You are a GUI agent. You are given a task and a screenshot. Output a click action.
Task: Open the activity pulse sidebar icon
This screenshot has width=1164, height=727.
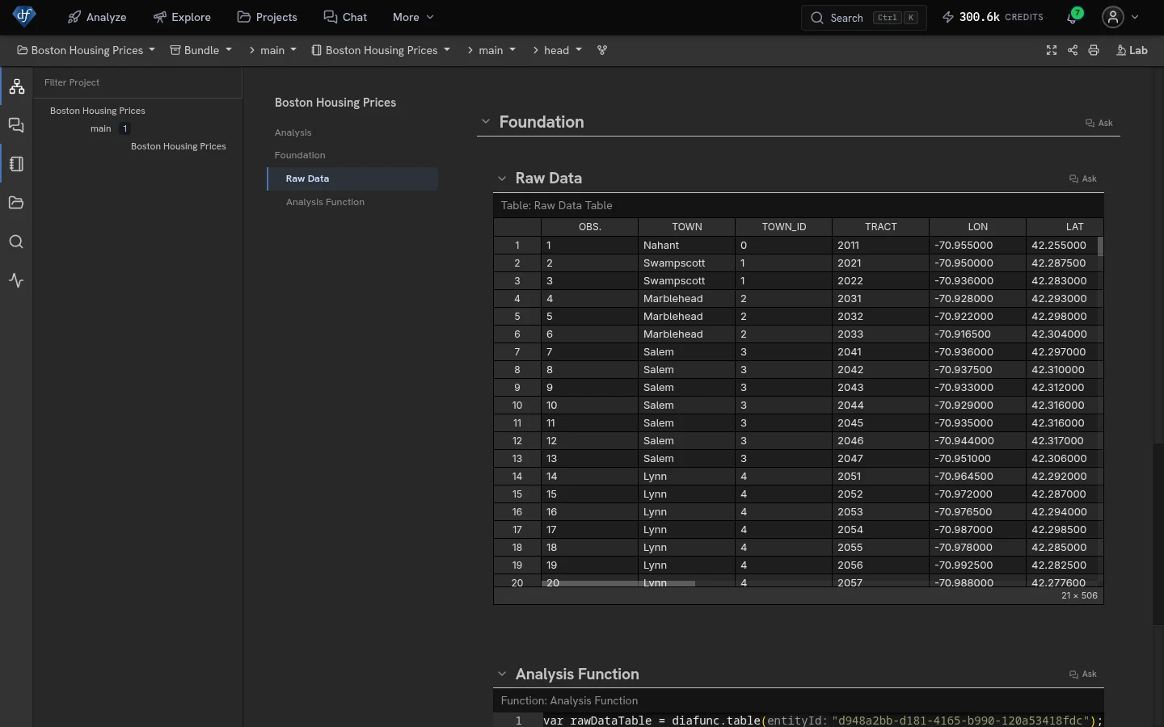(16, 280)
